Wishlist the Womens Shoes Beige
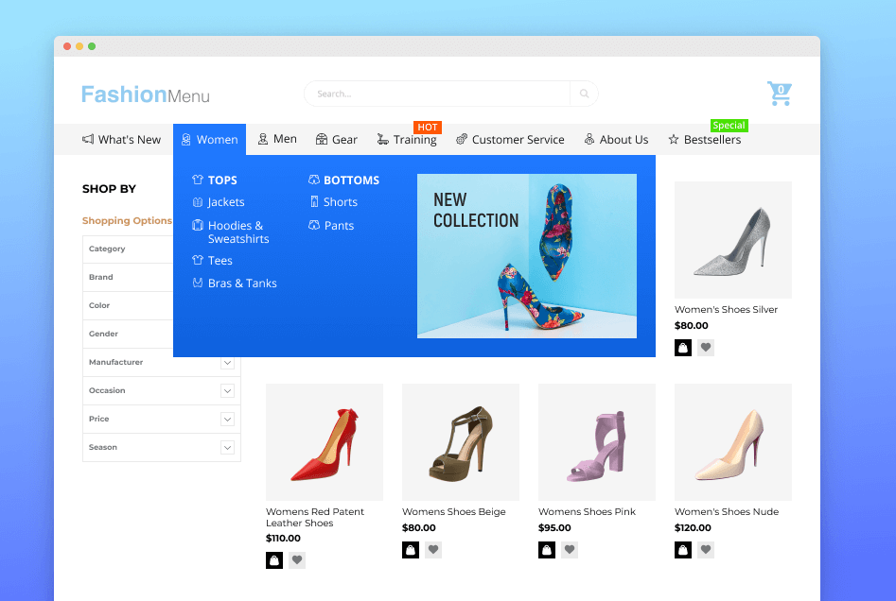 (433, 550)
